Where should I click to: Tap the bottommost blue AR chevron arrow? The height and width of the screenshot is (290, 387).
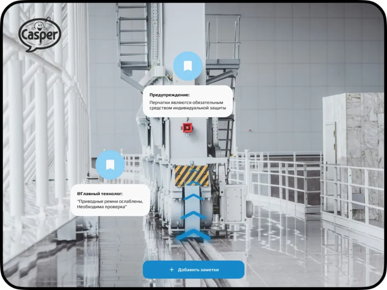click(194, 235)
